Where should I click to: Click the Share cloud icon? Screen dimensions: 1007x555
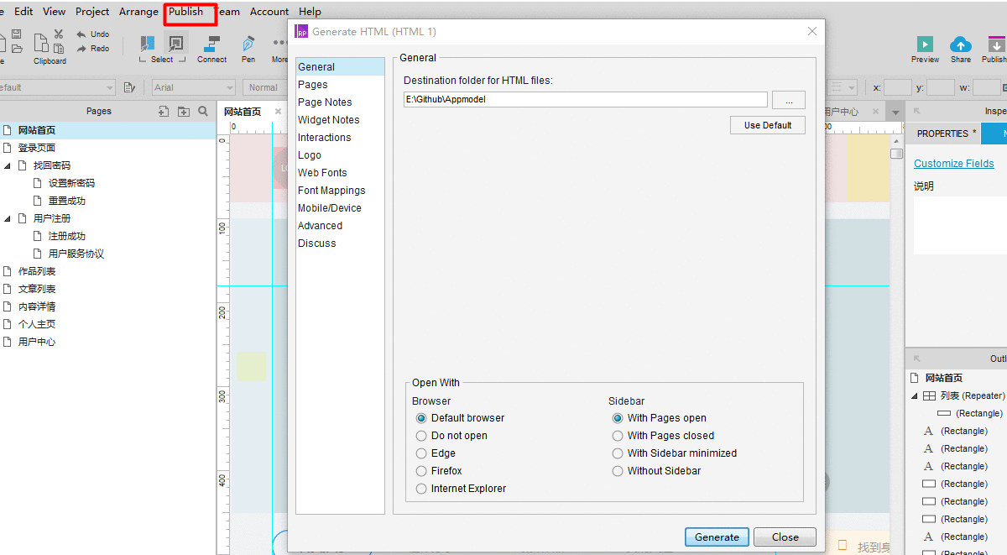point(961,45)
